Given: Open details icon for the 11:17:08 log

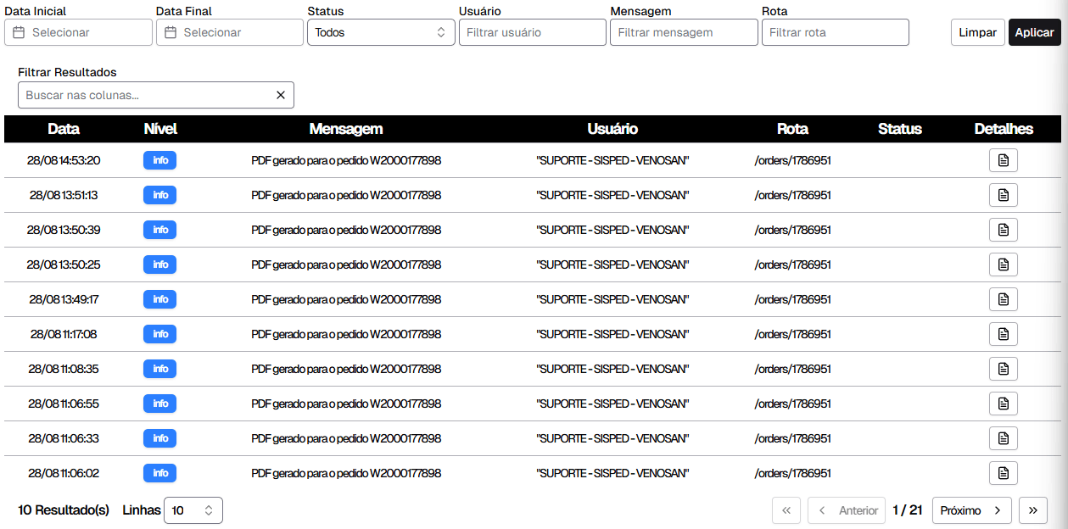Looking at the screenshot, I should click(1003, 334).
